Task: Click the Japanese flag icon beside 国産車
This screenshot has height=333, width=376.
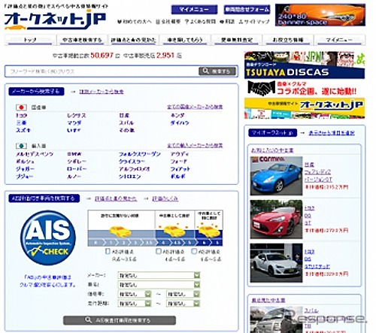Action: click(21, 107)
